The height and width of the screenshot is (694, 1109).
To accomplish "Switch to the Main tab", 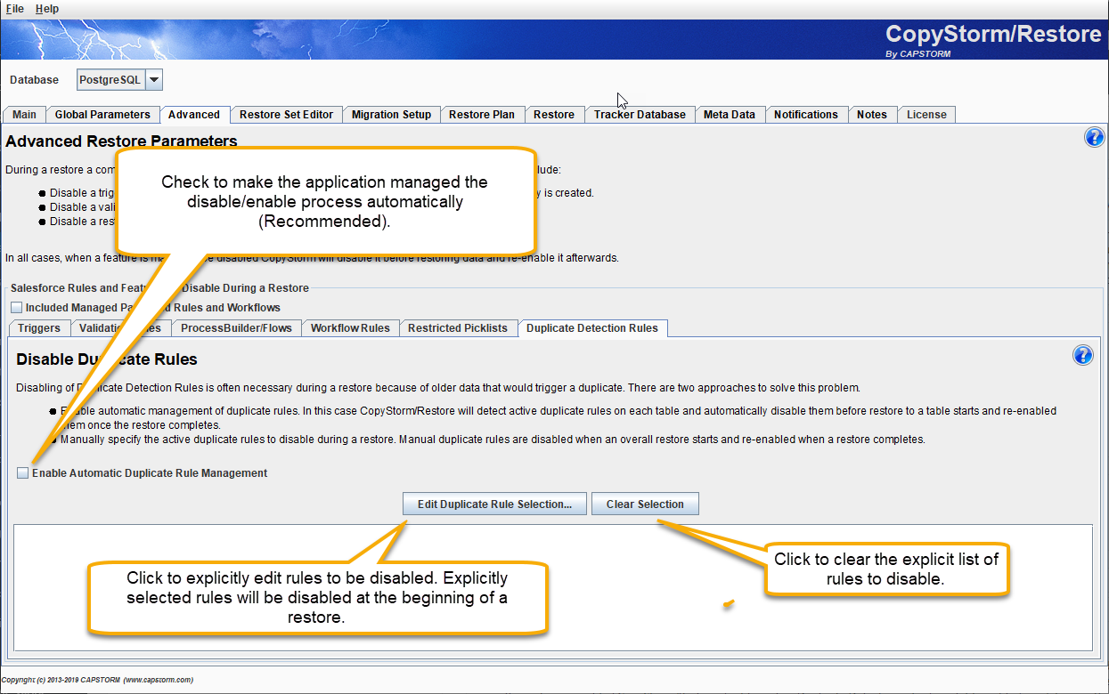I will [x=24, y=115].
